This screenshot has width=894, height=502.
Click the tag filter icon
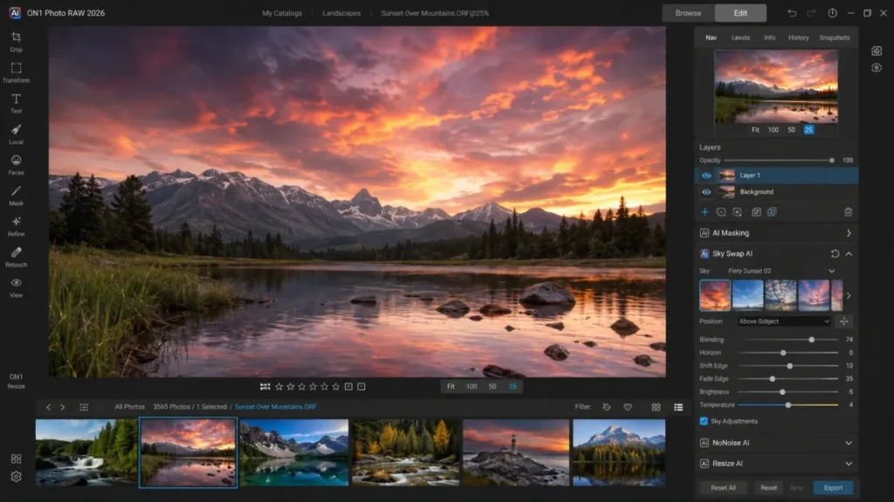(x=607, y=407)
